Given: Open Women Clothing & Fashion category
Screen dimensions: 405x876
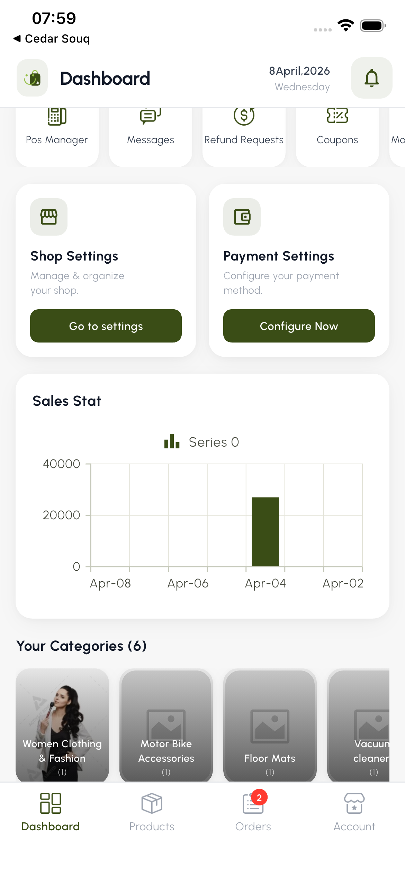Looking at the screenshot, I should point(62,725).
